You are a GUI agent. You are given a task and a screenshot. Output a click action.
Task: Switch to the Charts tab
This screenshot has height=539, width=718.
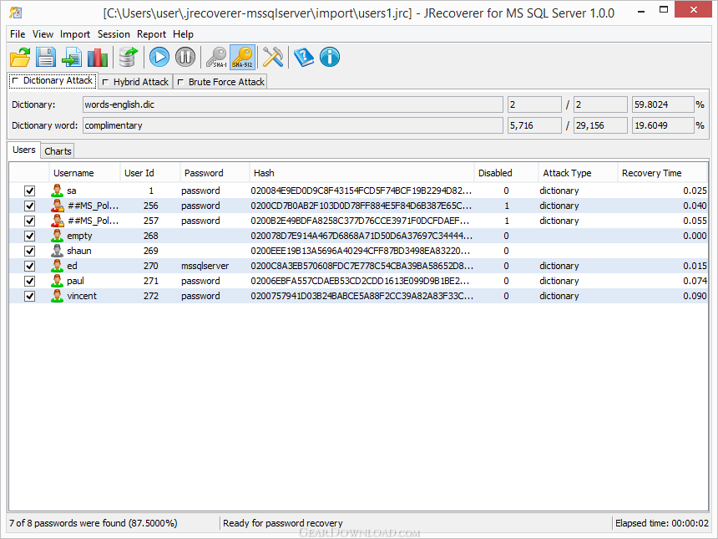point(58,151)
